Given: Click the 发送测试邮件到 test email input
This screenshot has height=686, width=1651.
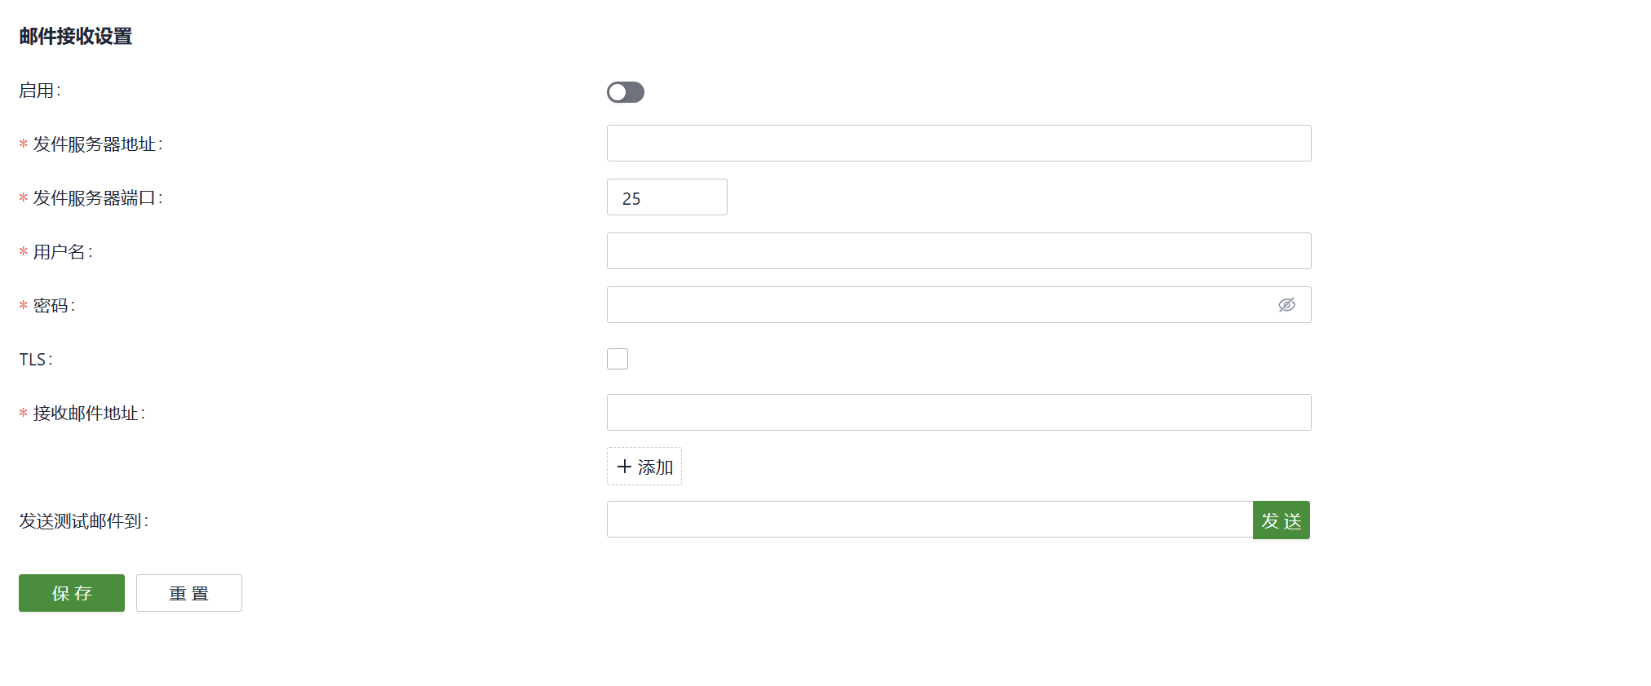Looking at the screenshot, I should pyautogui.click(x=930, y=520).
